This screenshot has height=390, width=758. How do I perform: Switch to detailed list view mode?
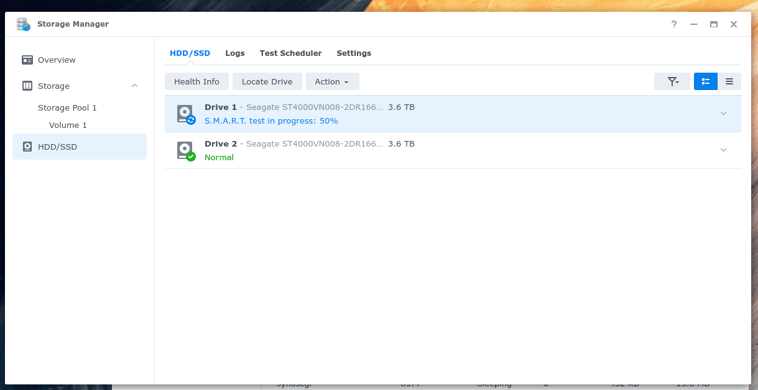(x=705, y=81)
